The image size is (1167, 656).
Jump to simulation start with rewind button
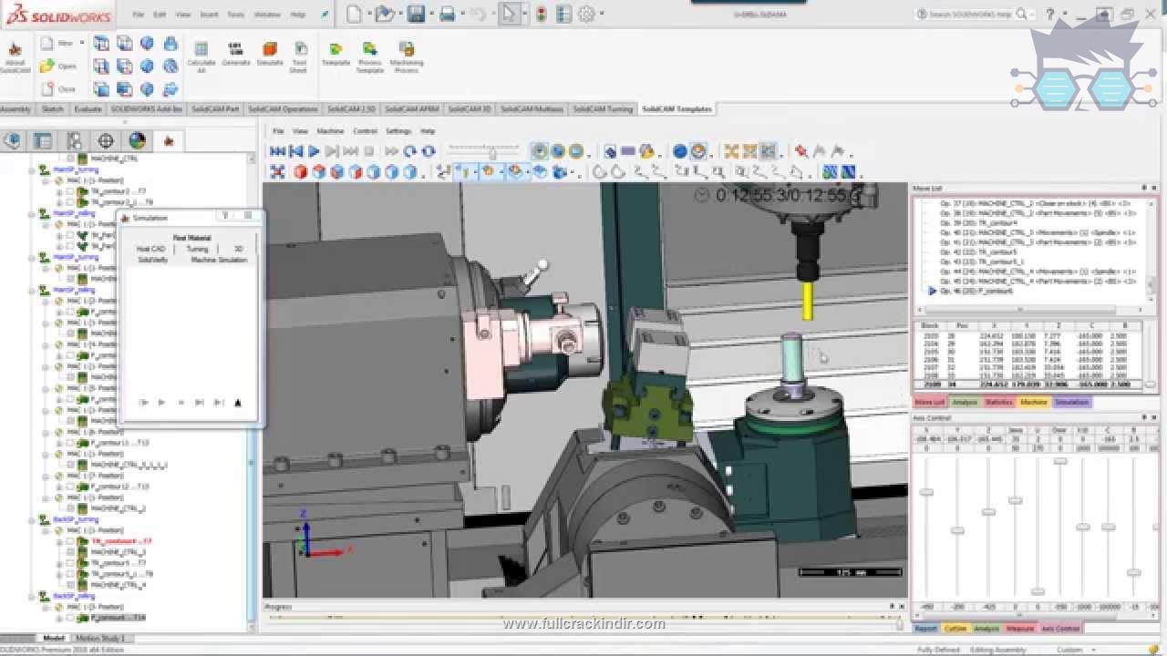[278, 151]
